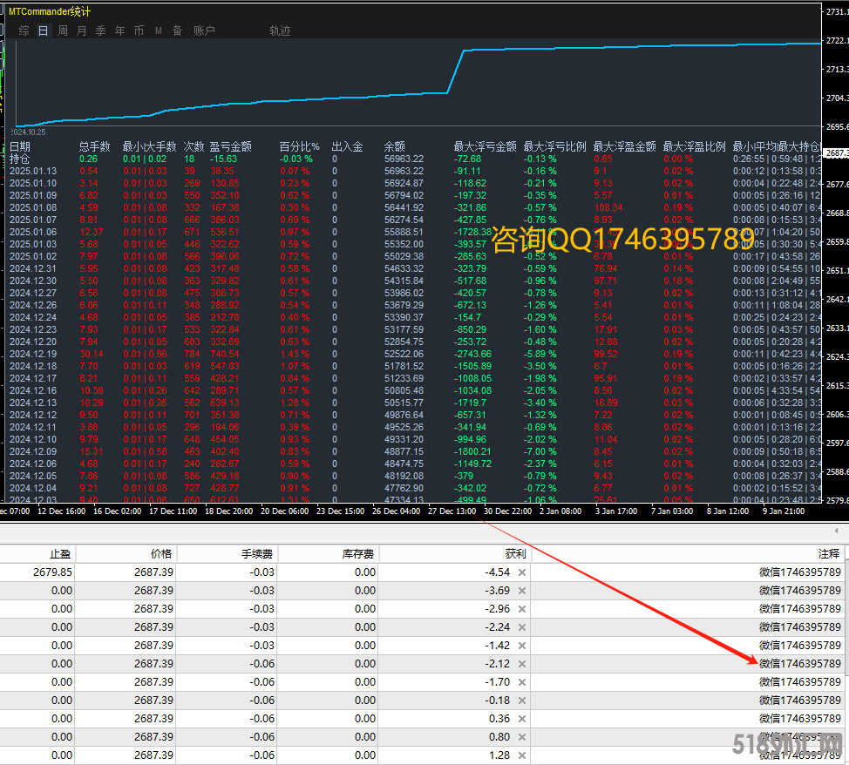849x765 pixels.
Task: Click the 最大浮盈金额 column heading
Action: pos(625,146)
